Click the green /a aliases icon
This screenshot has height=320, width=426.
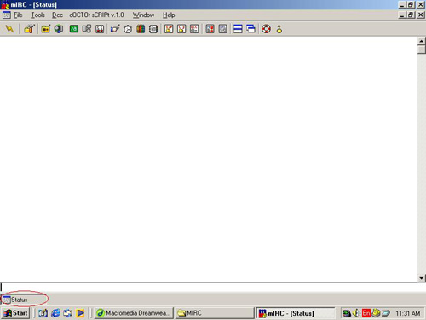point(74,29)
